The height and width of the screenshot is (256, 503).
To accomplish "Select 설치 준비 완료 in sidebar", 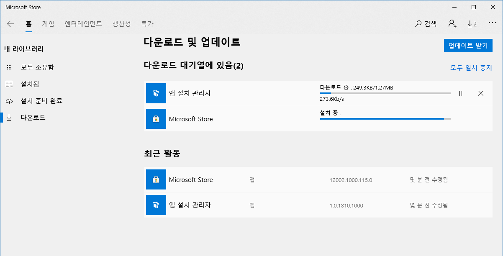I will point(41,101).
